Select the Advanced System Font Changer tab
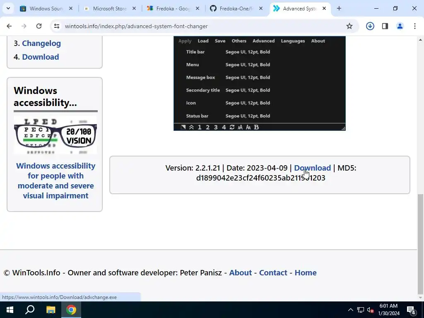424x318 pixels. pyautogui.click(x=300, y=8)
